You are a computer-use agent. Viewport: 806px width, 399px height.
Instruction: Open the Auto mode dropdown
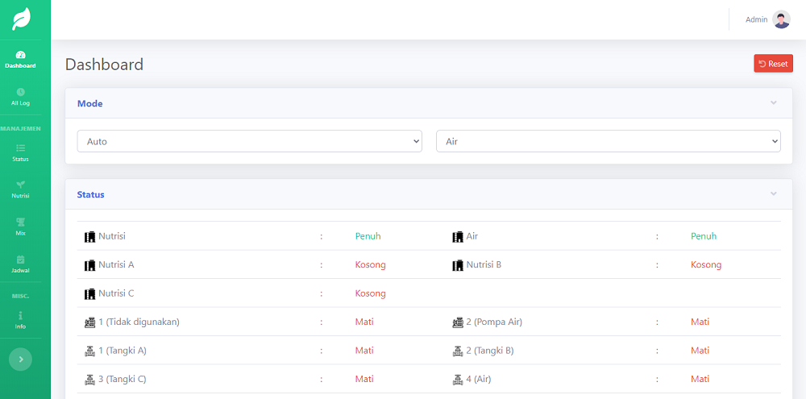tap(250, 141)
